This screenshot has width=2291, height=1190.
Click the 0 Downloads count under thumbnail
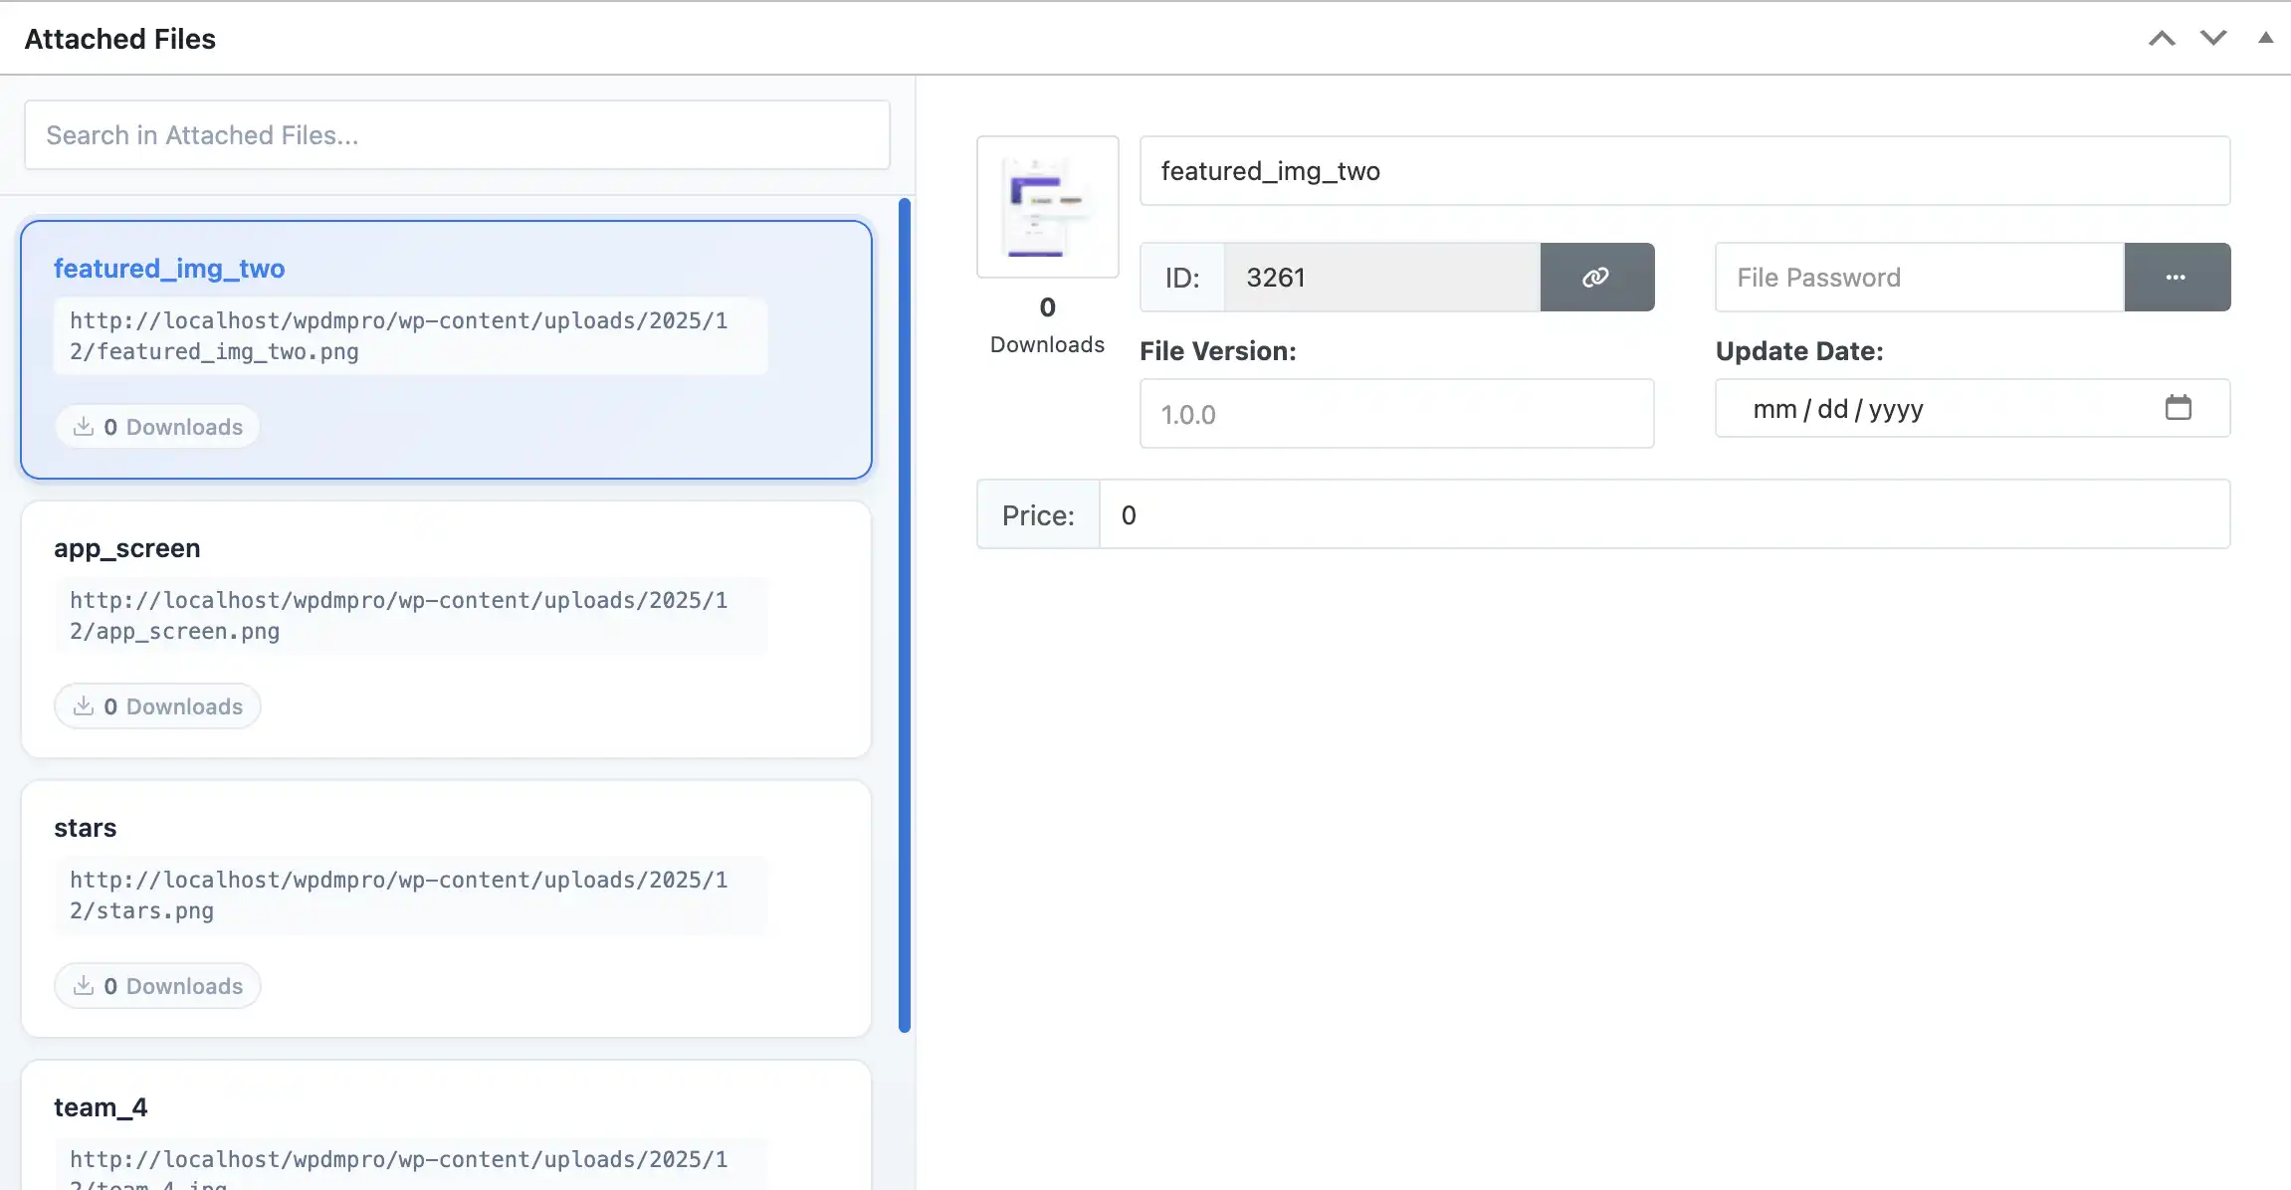1048,324
